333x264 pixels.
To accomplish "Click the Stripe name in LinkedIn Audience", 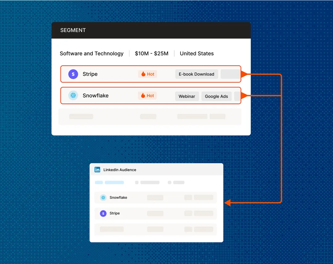I will [115, 213].
